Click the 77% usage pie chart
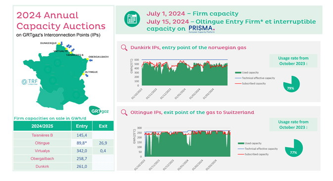This screenshot has width=333, height=181. click(x=294, y=148)
